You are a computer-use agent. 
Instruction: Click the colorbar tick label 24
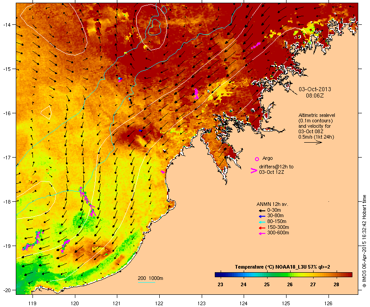(x=244, y=284)
